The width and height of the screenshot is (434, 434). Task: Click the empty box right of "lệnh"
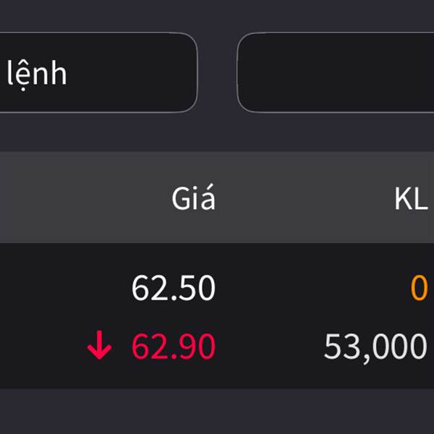pos(336,73)
